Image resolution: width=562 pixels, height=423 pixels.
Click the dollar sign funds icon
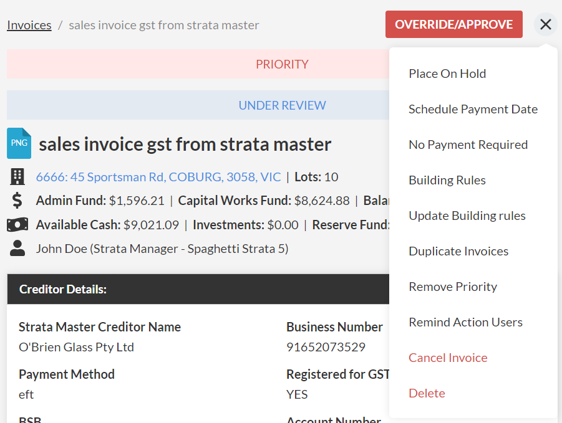(x=17, y=201)
